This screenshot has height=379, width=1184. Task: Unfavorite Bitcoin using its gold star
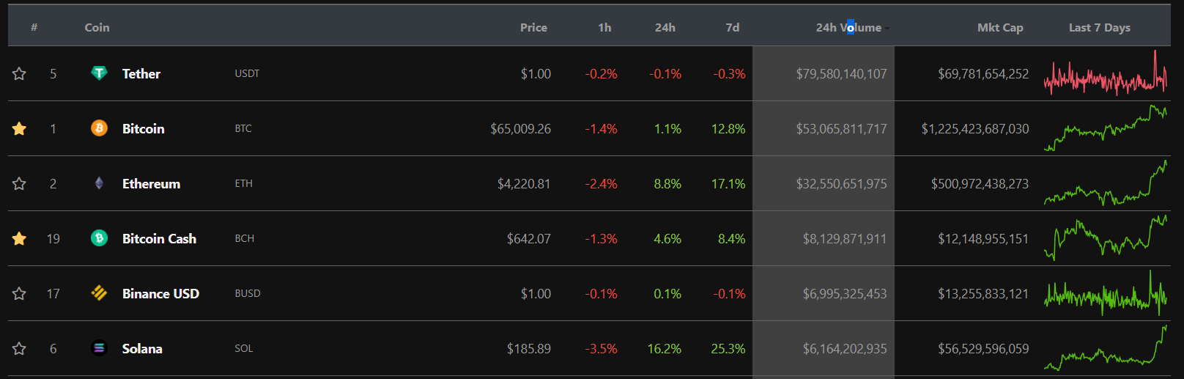19,128
